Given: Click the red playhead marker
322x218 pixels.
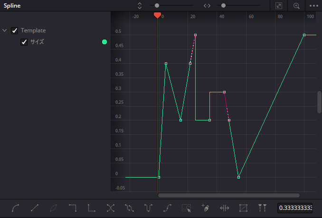Looking at the screenshot, I should [157, 15].
